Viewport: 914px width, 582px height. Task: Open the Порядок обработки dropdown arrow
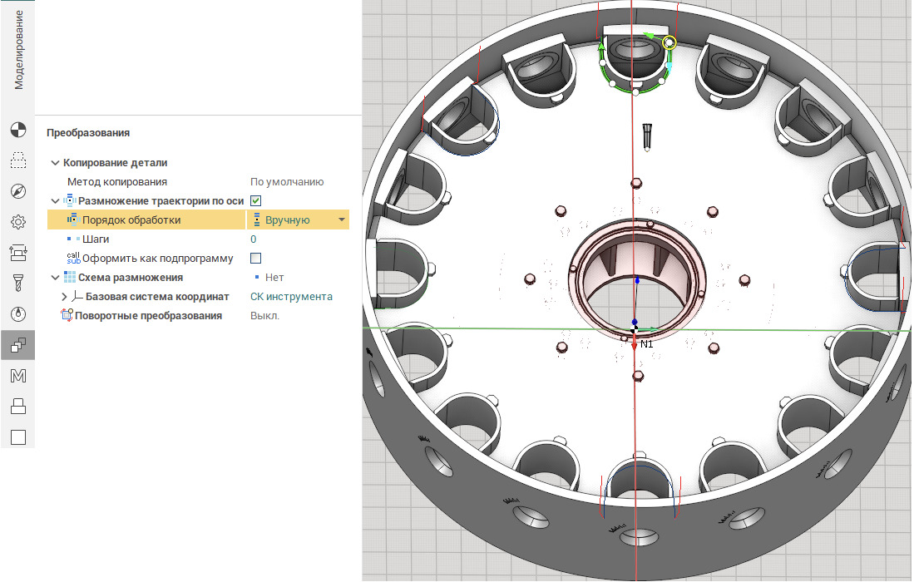(341, 220)
